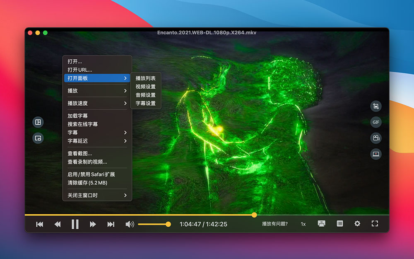This screenshot has width=414, height=259.
Task: Click the screen display icon on right
Action: tap(376, 154)
